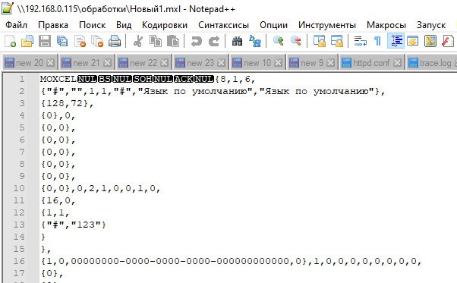Image resolution: width=457 pixels, height=283 pixels.
Task: Click {0,0},0,2,1,0,0,1,0, text on line 10
Action: 101,188
